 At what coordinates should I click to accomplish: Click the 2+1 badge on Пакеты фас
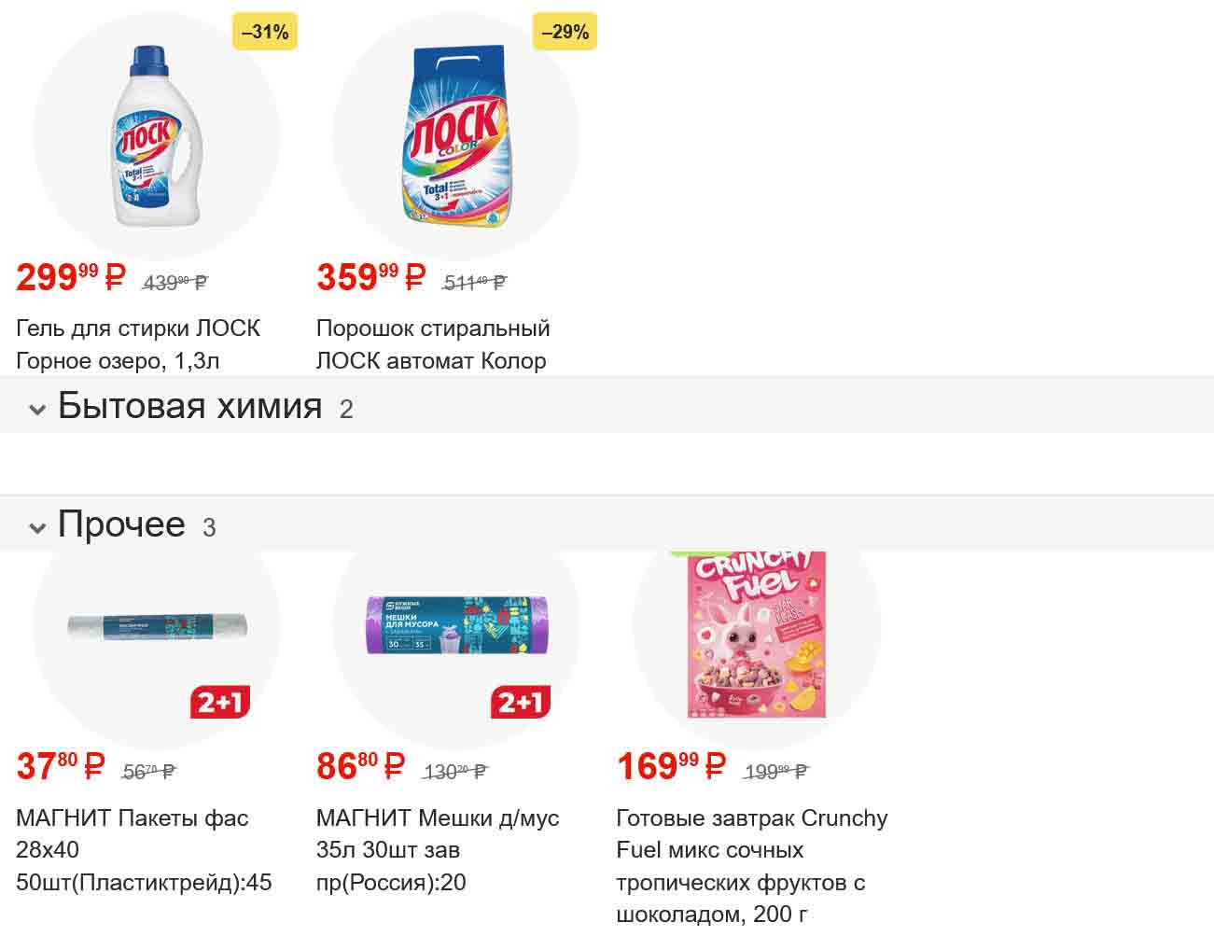pos(220,702)
